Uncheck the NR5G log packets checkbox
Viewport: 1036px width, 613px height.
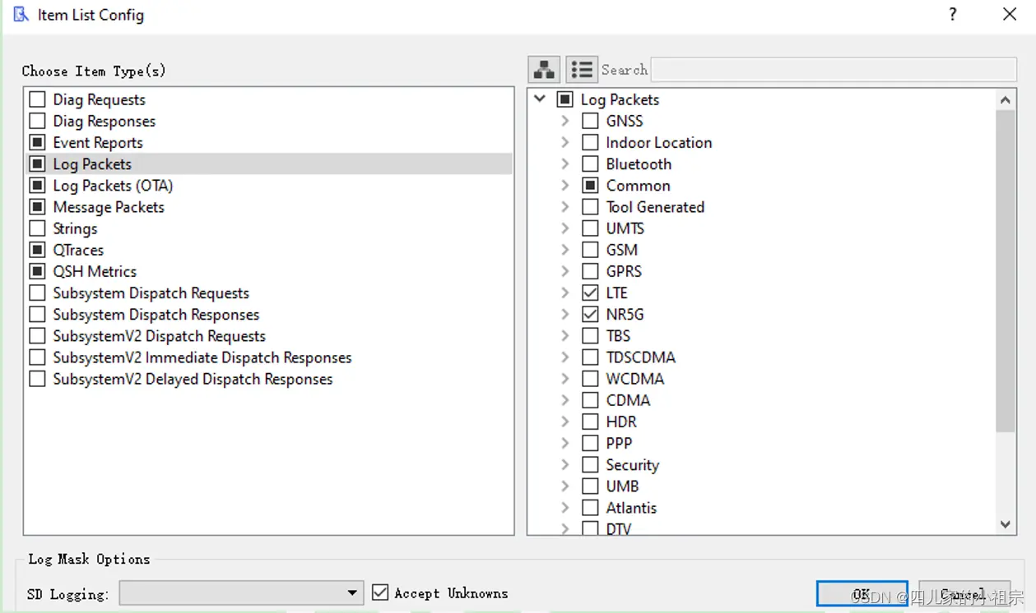[x=590, y=314]
